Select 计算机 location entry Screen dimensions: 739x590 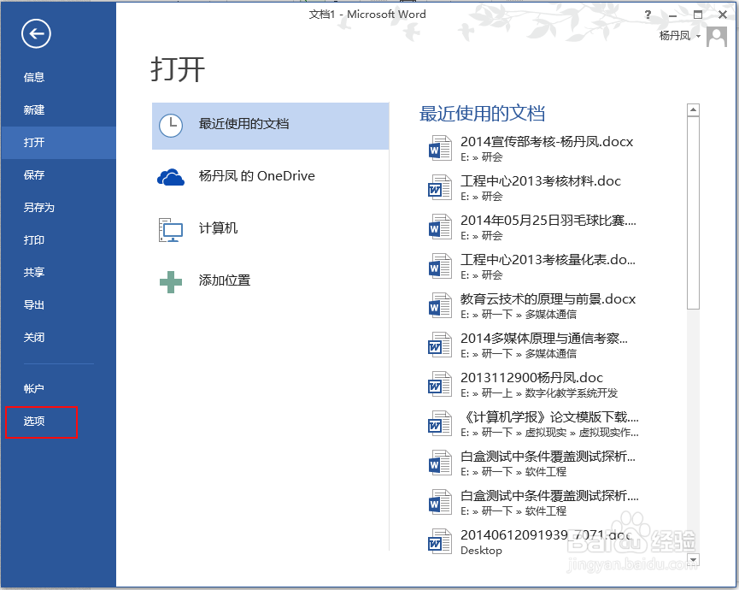pyautogui.click(x=270, y=229)
